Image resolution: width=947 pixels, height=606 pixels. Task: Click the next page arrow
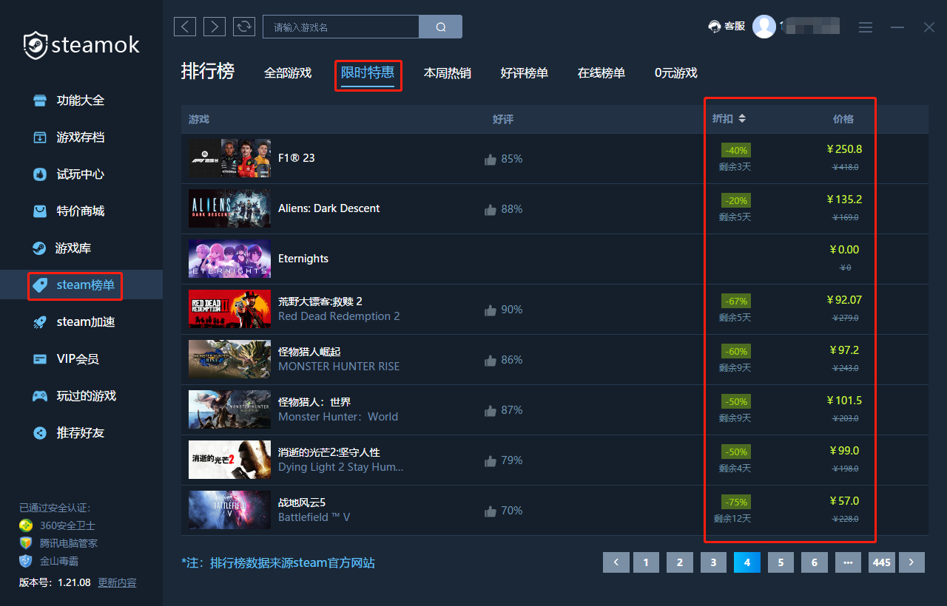coord(911,562)
